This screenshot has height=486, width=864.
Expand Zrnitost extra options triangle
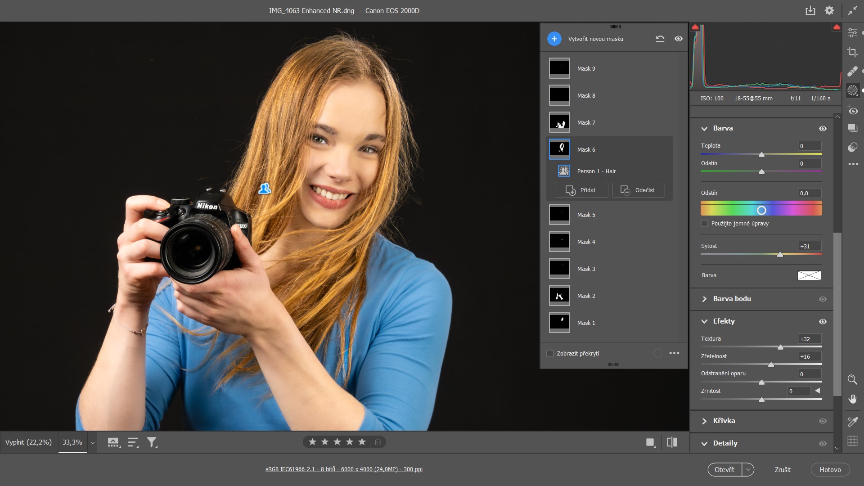[818, 391]
